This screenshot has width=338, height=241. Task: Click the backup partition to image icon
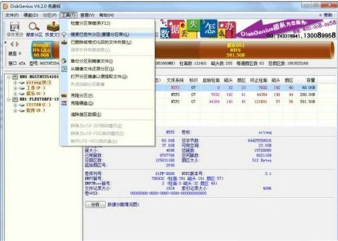64,61
